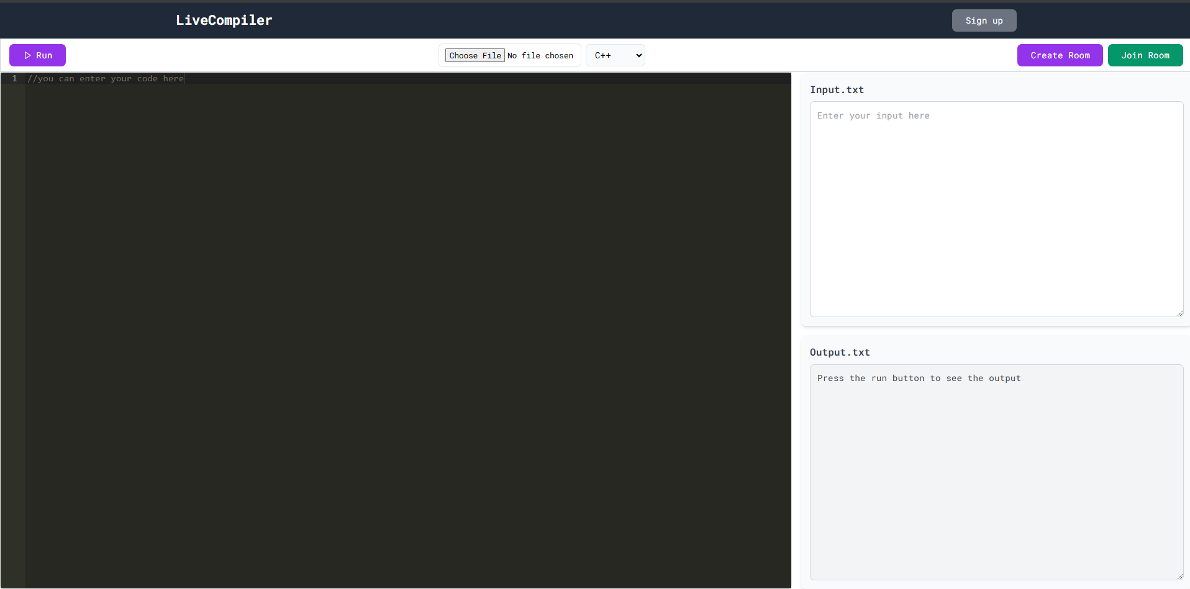Click inside the Input.txt text area
The width and height of the screenshot is (1190, 589).
pos(996,209)
